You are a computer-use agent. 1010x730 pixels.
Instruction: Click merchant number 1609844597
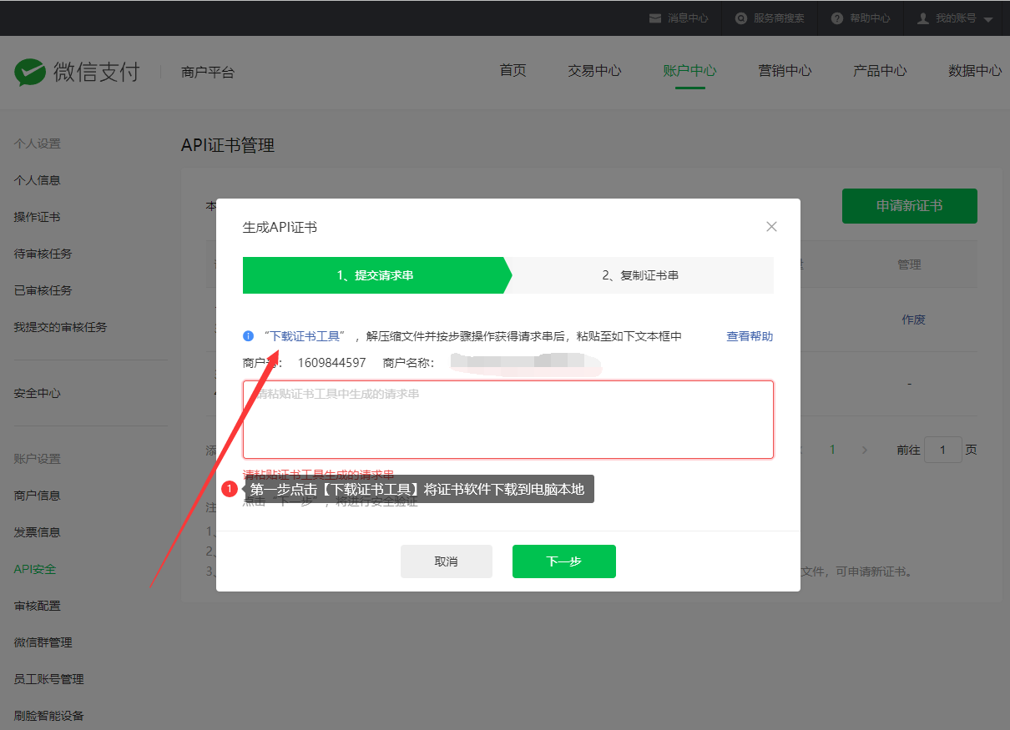[x=331, y=362]
